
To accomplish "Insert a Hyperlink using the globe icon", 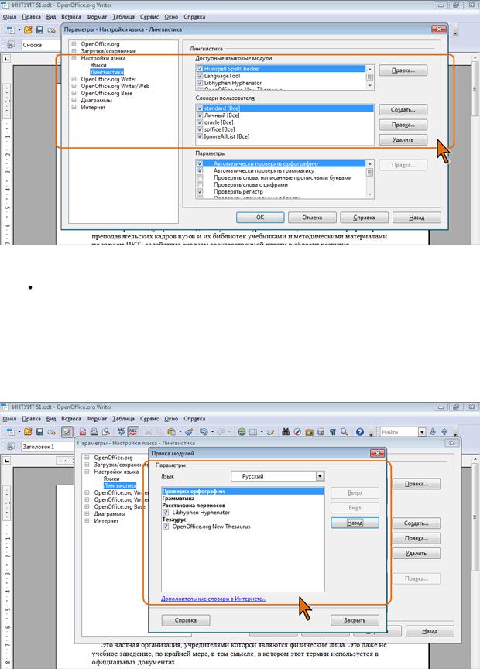I will 242,432.
